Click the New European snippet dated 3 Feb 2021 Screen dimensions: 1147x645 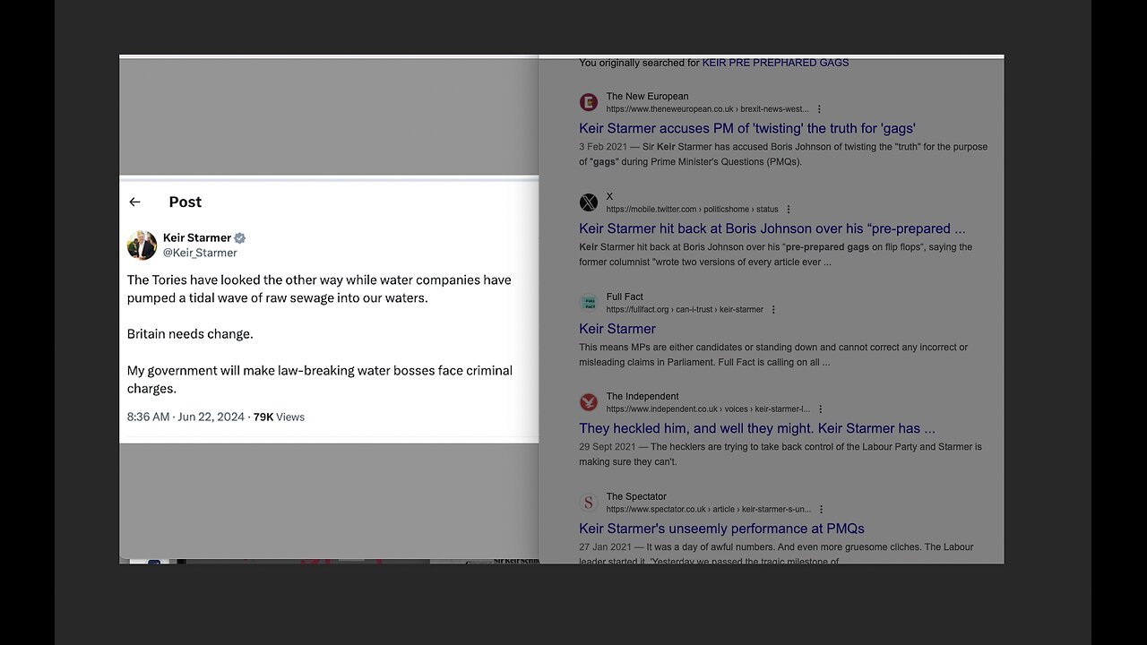(x=783, y=154)
